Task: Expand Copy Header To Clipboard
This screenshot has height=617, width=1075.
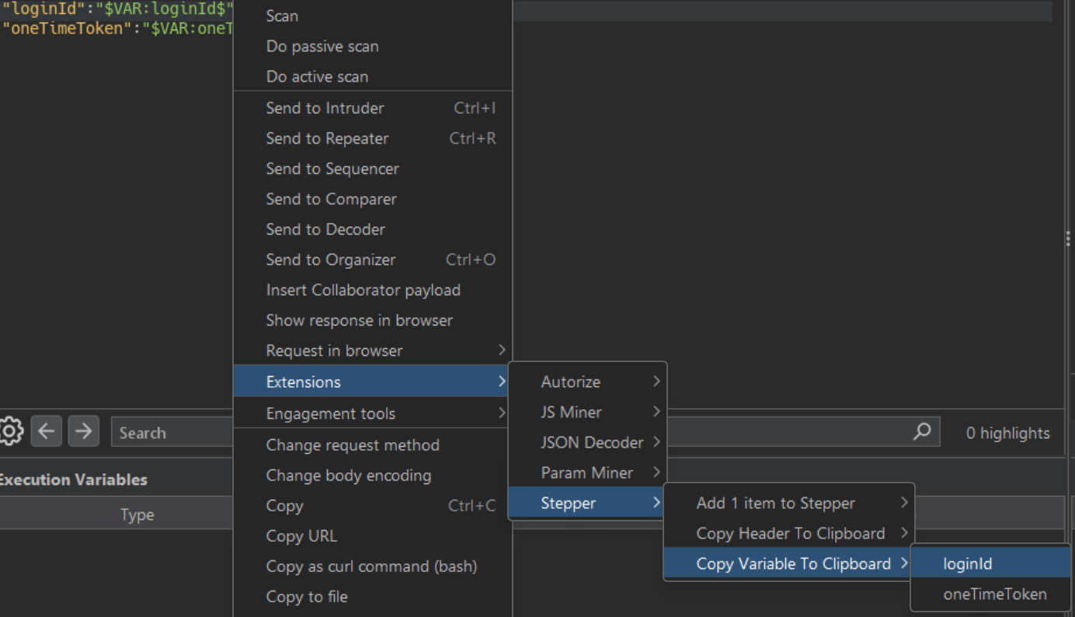Action: pos(789,533)
